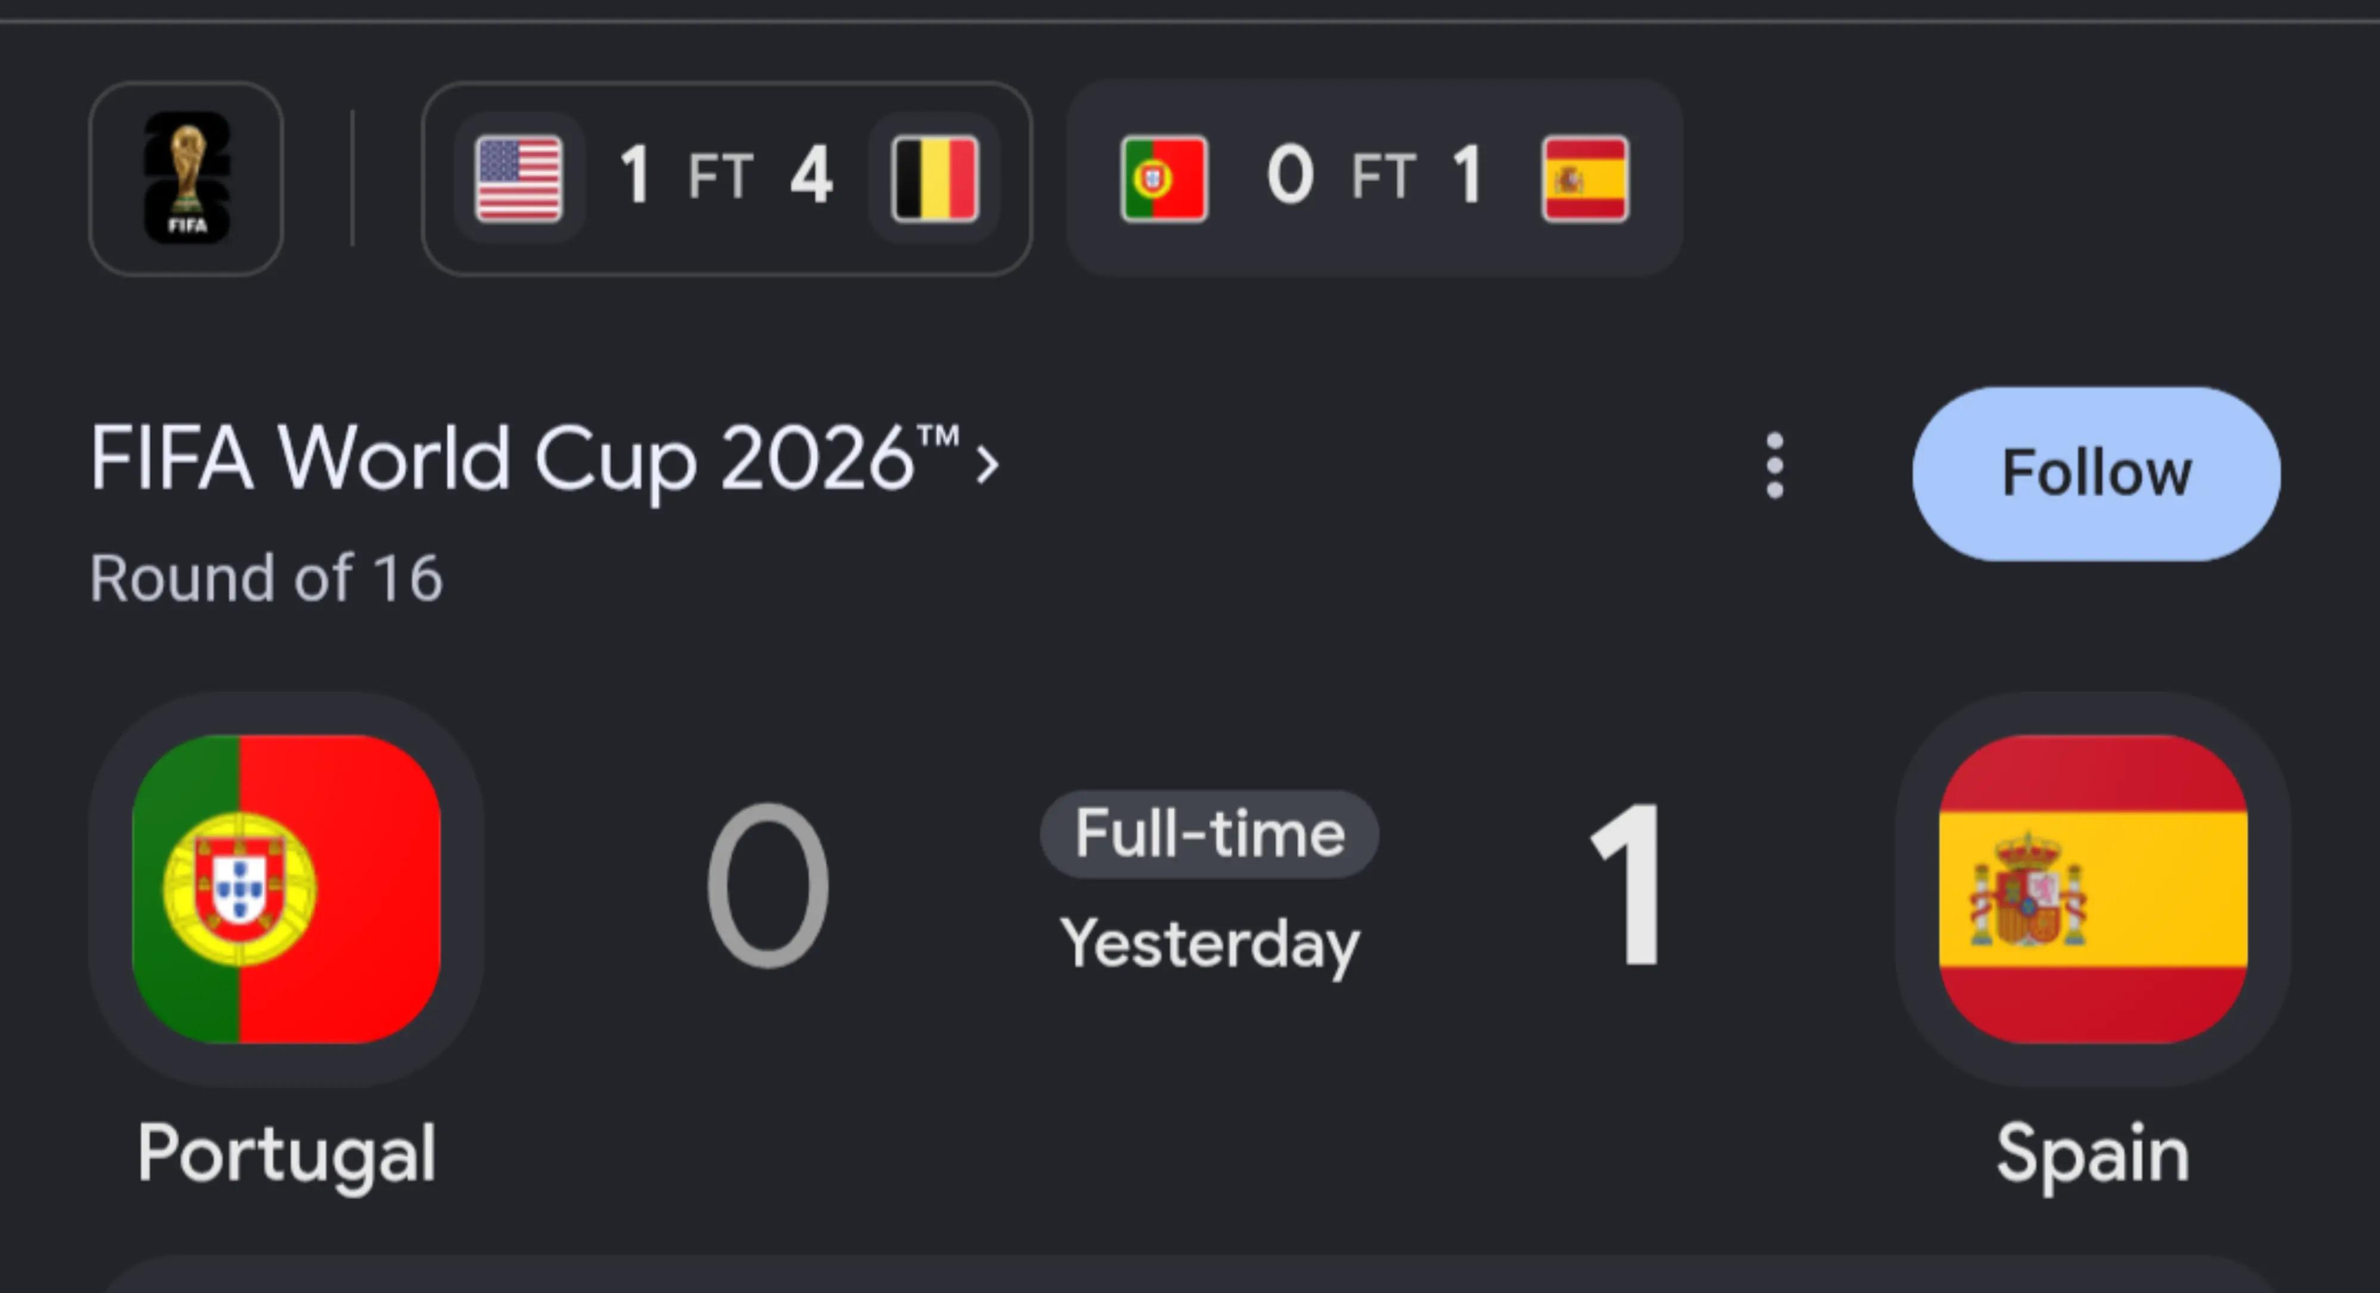
Task: Click the large Portugal flag
Action: pos(286,888)
